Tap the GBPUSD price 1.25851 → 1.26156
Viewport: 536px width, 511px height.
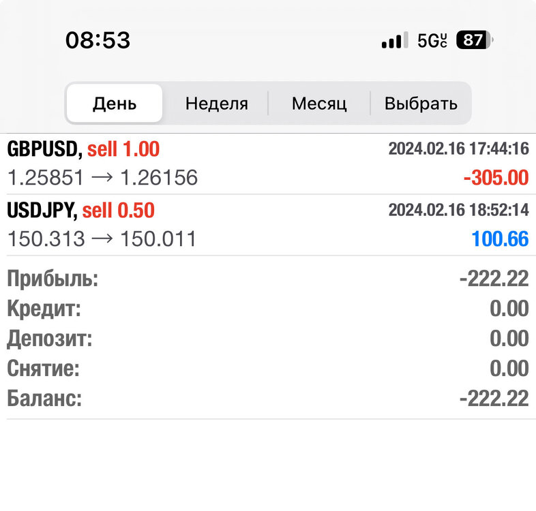click(x=102, y=178)
